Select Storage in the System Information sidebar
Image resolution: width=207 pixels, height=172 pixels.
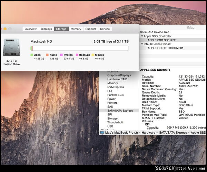coord(112,119)
